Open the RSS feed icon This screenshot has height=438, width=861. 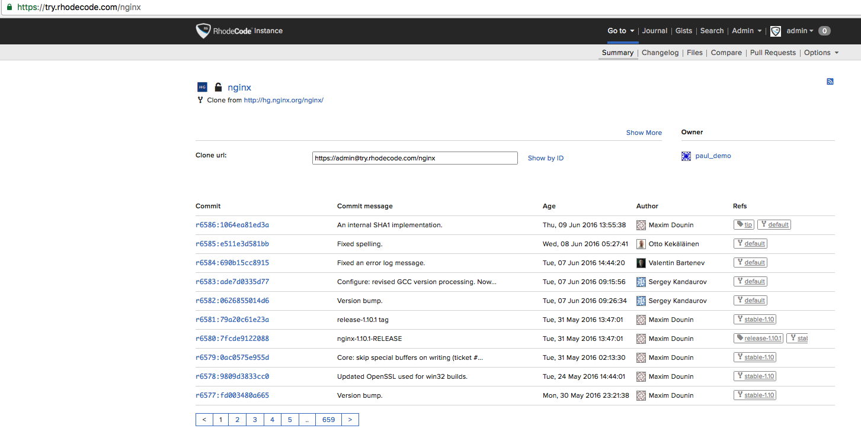[x=830, y=82]
